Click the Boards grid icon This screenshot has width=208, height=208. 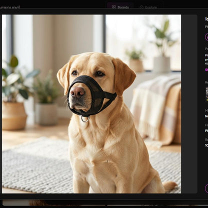point(113,7)
